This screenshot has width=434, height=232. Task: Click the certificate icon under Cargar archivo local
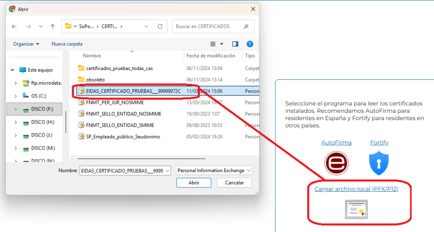point(356,209)
